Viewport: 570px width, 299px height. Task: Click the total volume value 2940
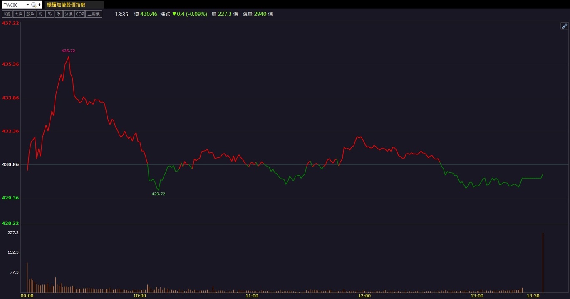pyautogui.click(x=260, y=14)
